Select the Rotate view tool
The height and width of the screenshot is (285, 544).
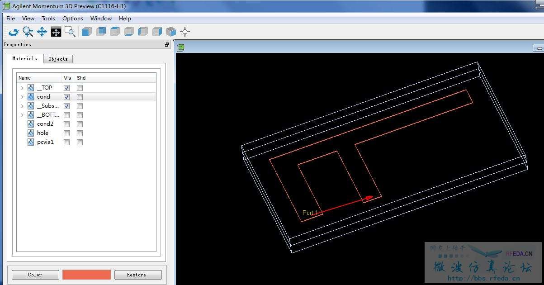tap(14, 32)
